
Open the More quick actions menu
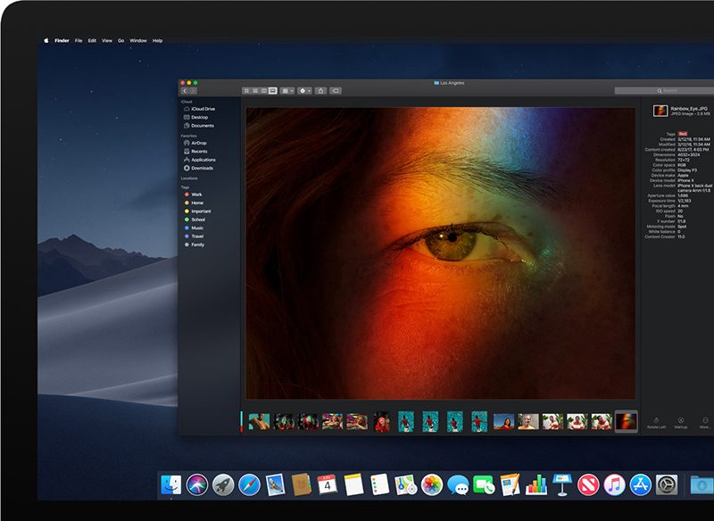[705, 422]
